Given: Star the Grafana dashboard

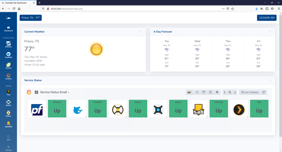Looking at the screenshot, I should tap(197, 92).
